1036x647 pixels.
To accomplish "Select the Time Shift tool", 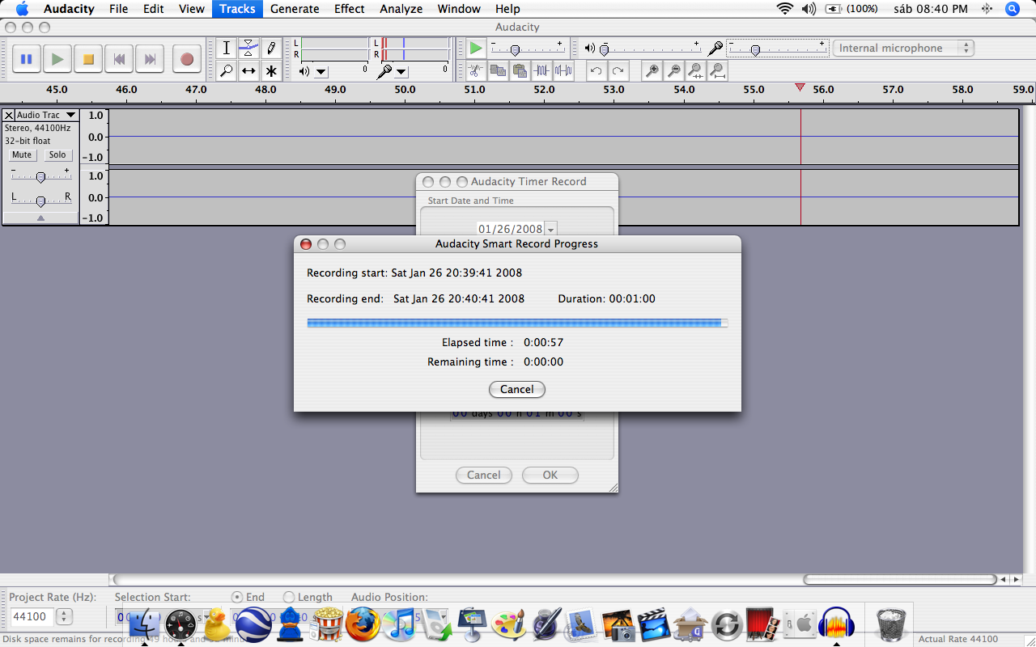I will [248, 70].
